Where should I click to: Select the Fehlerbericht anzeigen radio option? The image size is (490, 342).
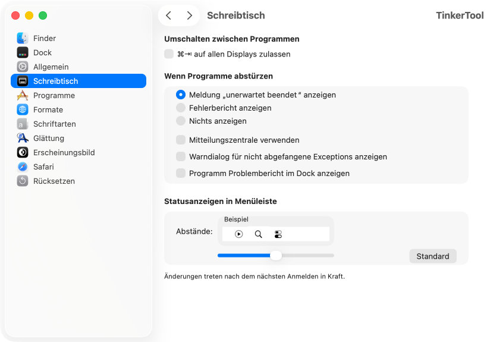tap(181, 108)
